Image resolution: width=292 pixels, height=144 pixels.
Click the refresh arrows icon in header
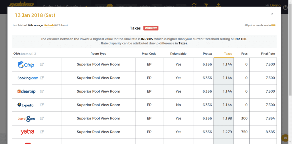coord(194,5)
